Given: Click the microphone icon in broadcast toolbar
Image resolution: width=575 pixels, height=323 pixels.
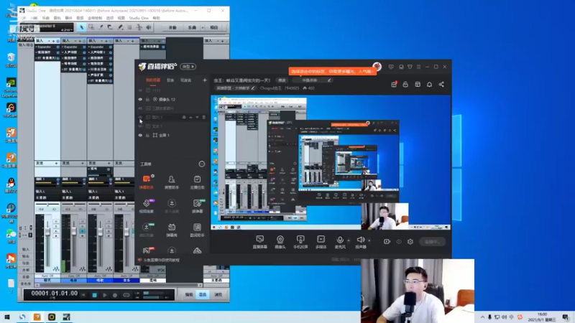Looking at the screenshot, I should [340, 241].
